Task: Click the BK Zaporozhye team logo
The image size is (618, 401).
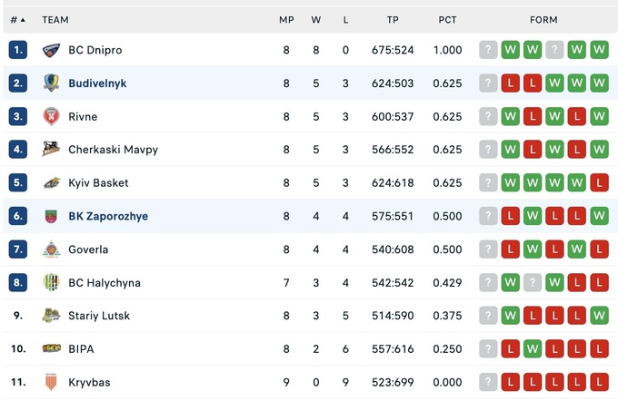Action: [51, 216]
